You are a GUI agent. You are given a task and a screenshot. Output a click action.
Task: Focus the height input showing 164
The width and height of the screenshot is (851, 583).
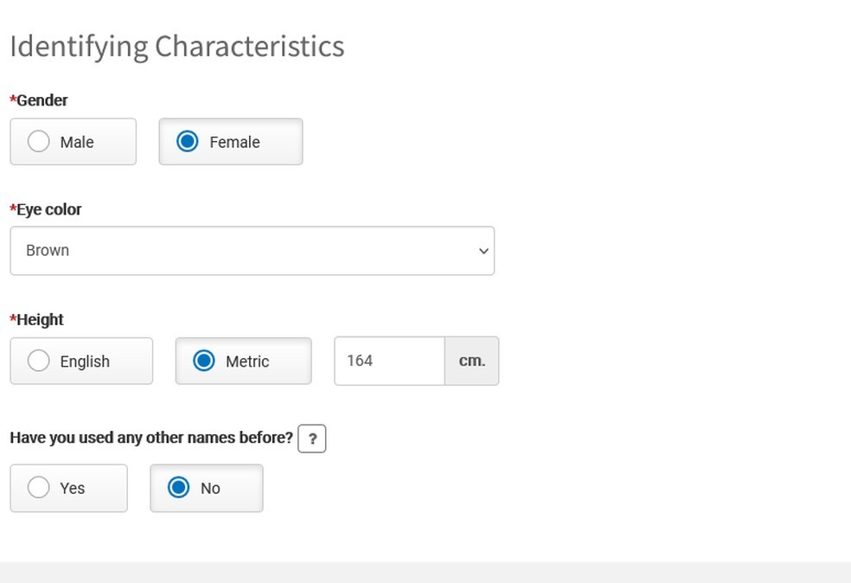pyautogui.click(x=389, y=361)
